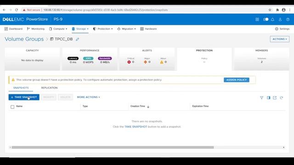Open the Not secure warning icon
The image size is (294, 165).
(24, 10)
